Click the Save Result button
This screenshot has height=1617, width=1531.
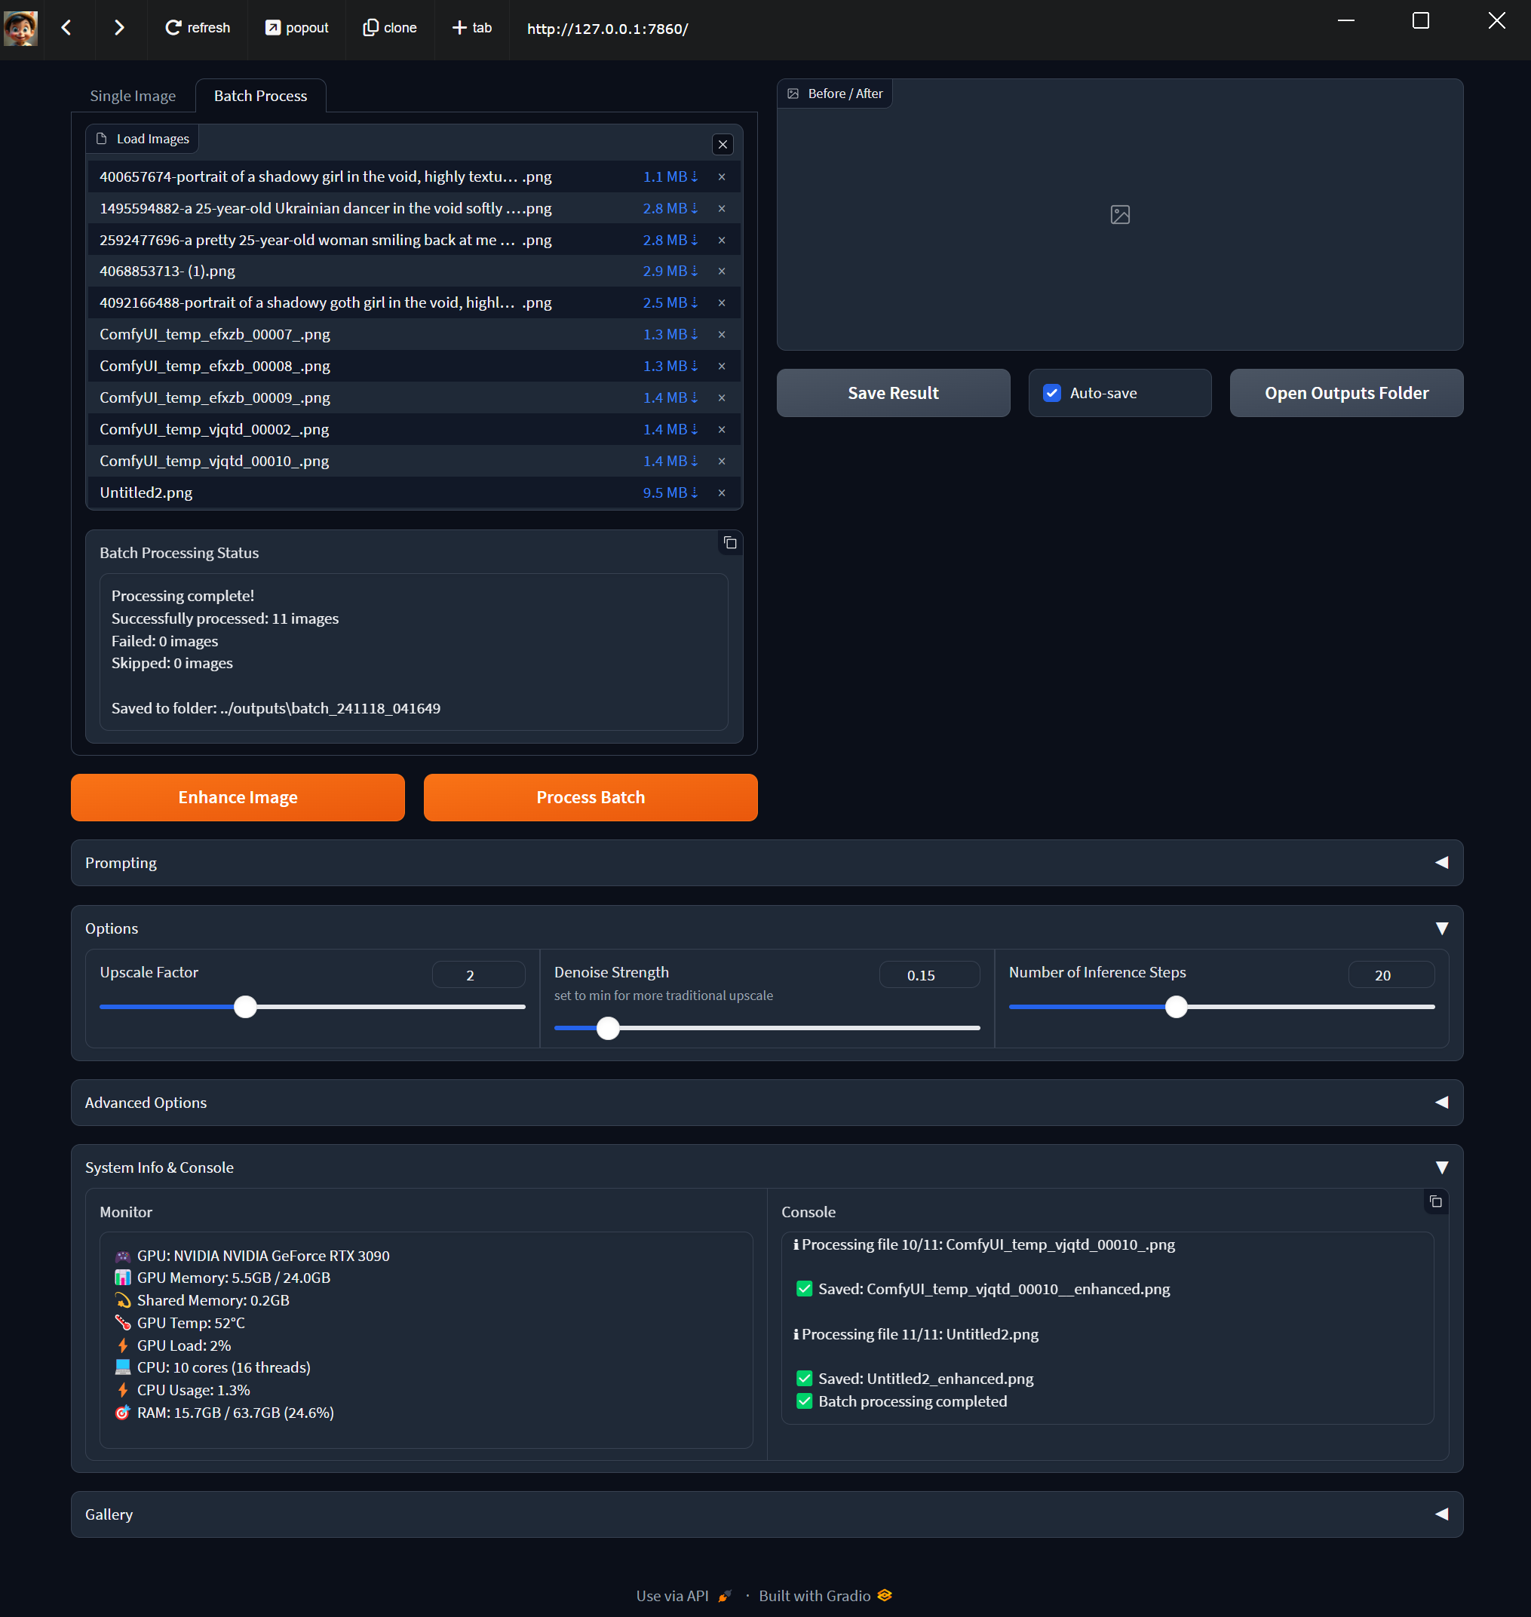click(x=892, y=393)
